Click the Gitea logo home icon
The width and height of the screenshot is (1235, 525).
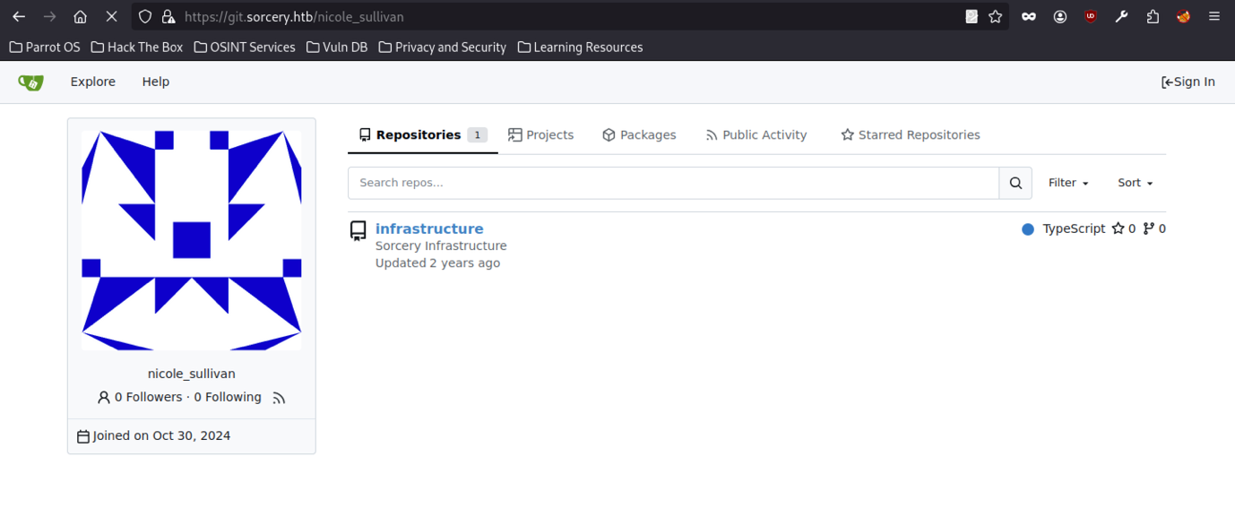pyautogui.click(x=30, y=82)
